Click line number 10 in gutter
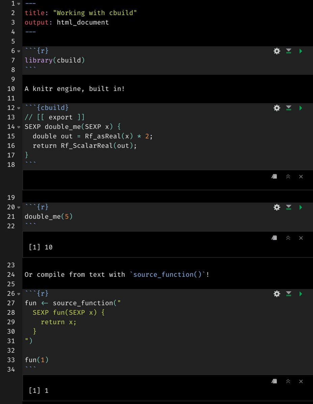 [x=11, y=89]
